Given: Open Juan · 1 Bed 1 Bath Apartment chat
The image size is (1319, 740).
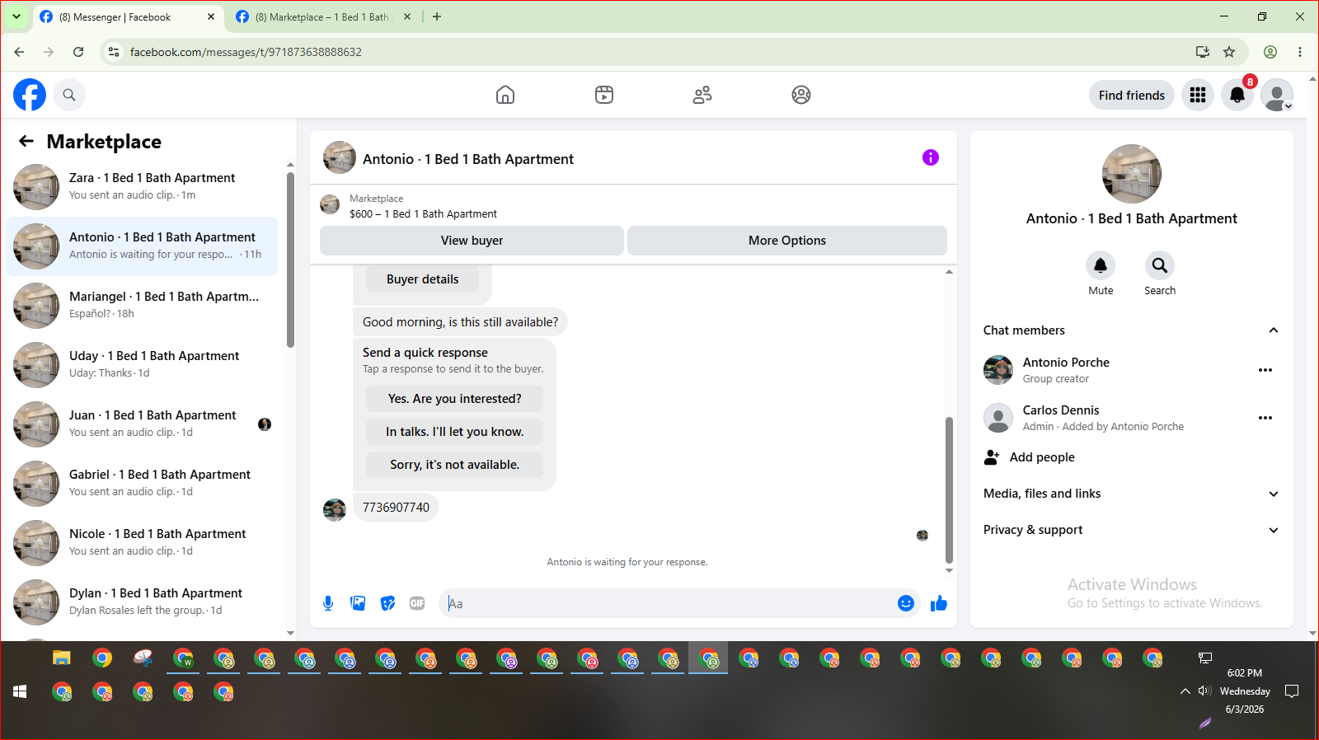Looking at the screenshot, I should [x=142, y=424].
